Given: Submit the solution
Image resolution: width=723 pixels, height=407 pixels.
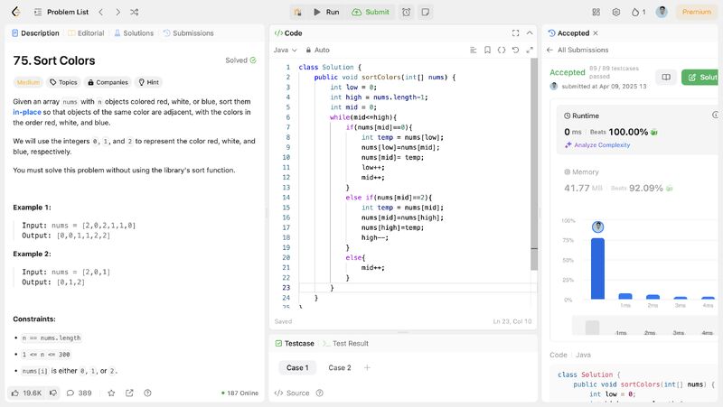Looking at the screenshot, I should [371, 12].
